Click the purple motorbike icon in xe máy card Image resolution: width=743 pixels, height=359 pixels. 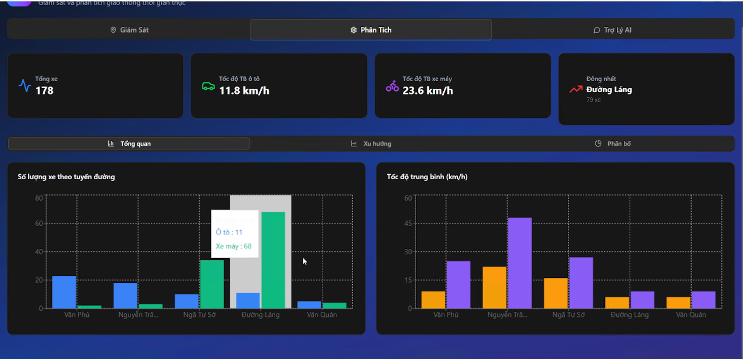click(392, 86)
